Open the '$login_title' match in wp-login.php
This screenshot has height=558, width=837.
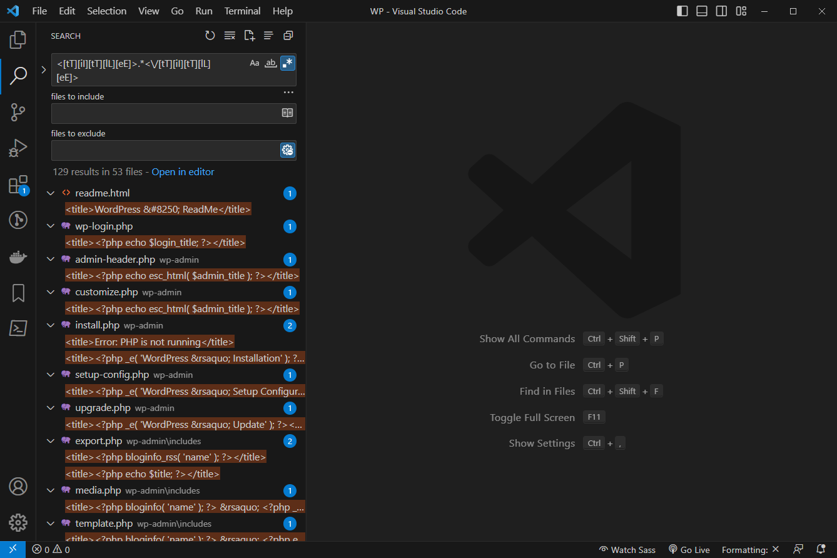155,243
